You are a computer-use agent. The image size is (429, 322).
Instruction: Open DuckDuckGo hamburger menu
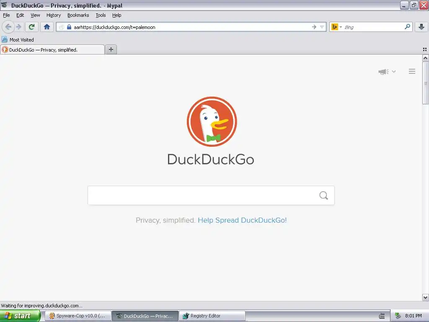(x=412, y=71)
